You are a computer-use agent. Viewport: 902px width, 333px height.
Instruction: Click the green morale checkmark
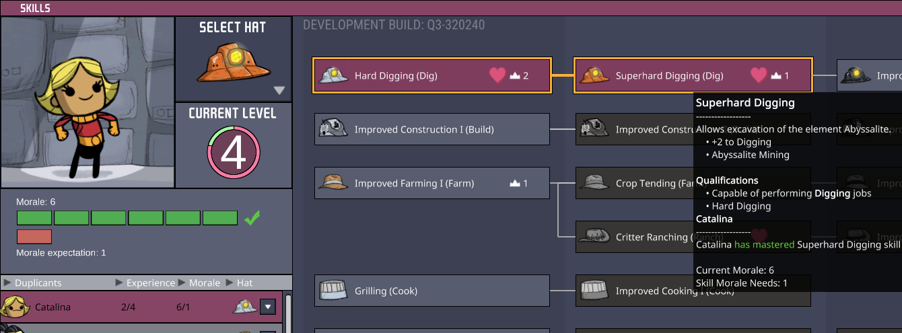252,218
